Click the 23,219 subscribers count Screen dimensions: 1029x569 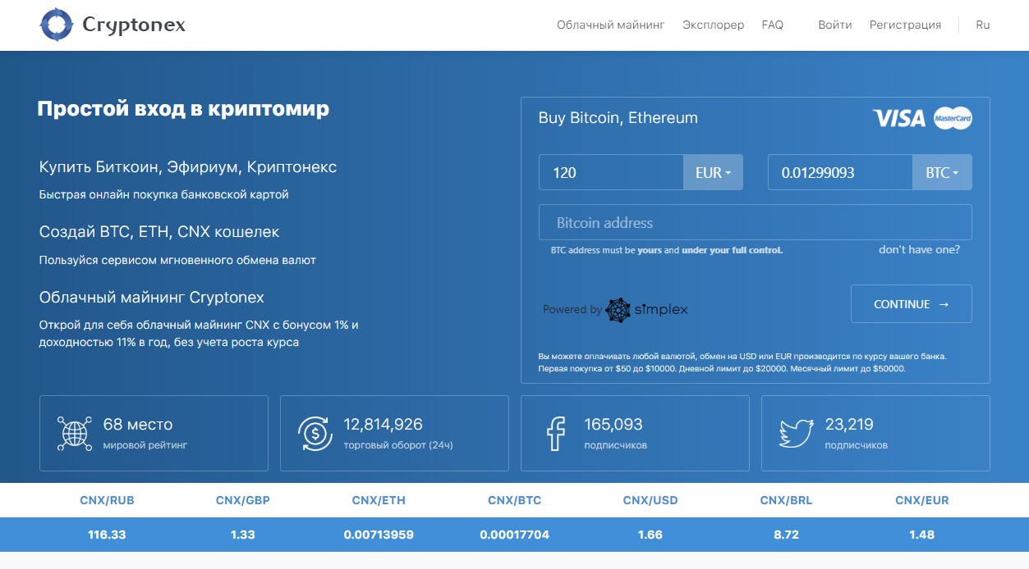tap(849, 425)
